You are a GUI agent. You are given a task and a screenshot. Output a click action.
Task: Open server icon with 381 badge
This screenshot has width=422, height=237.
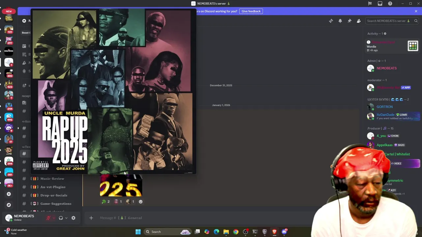(9, 172)
